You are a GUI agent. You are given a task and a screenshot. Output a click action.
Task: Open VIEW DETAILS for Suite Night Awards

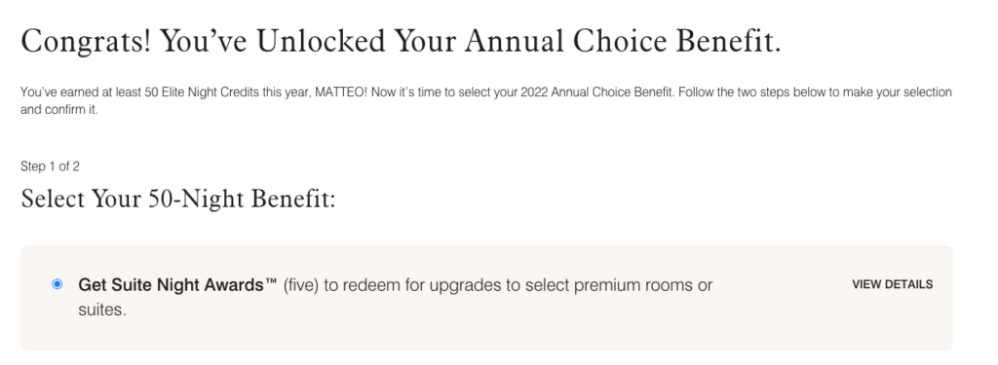(893, 284)
